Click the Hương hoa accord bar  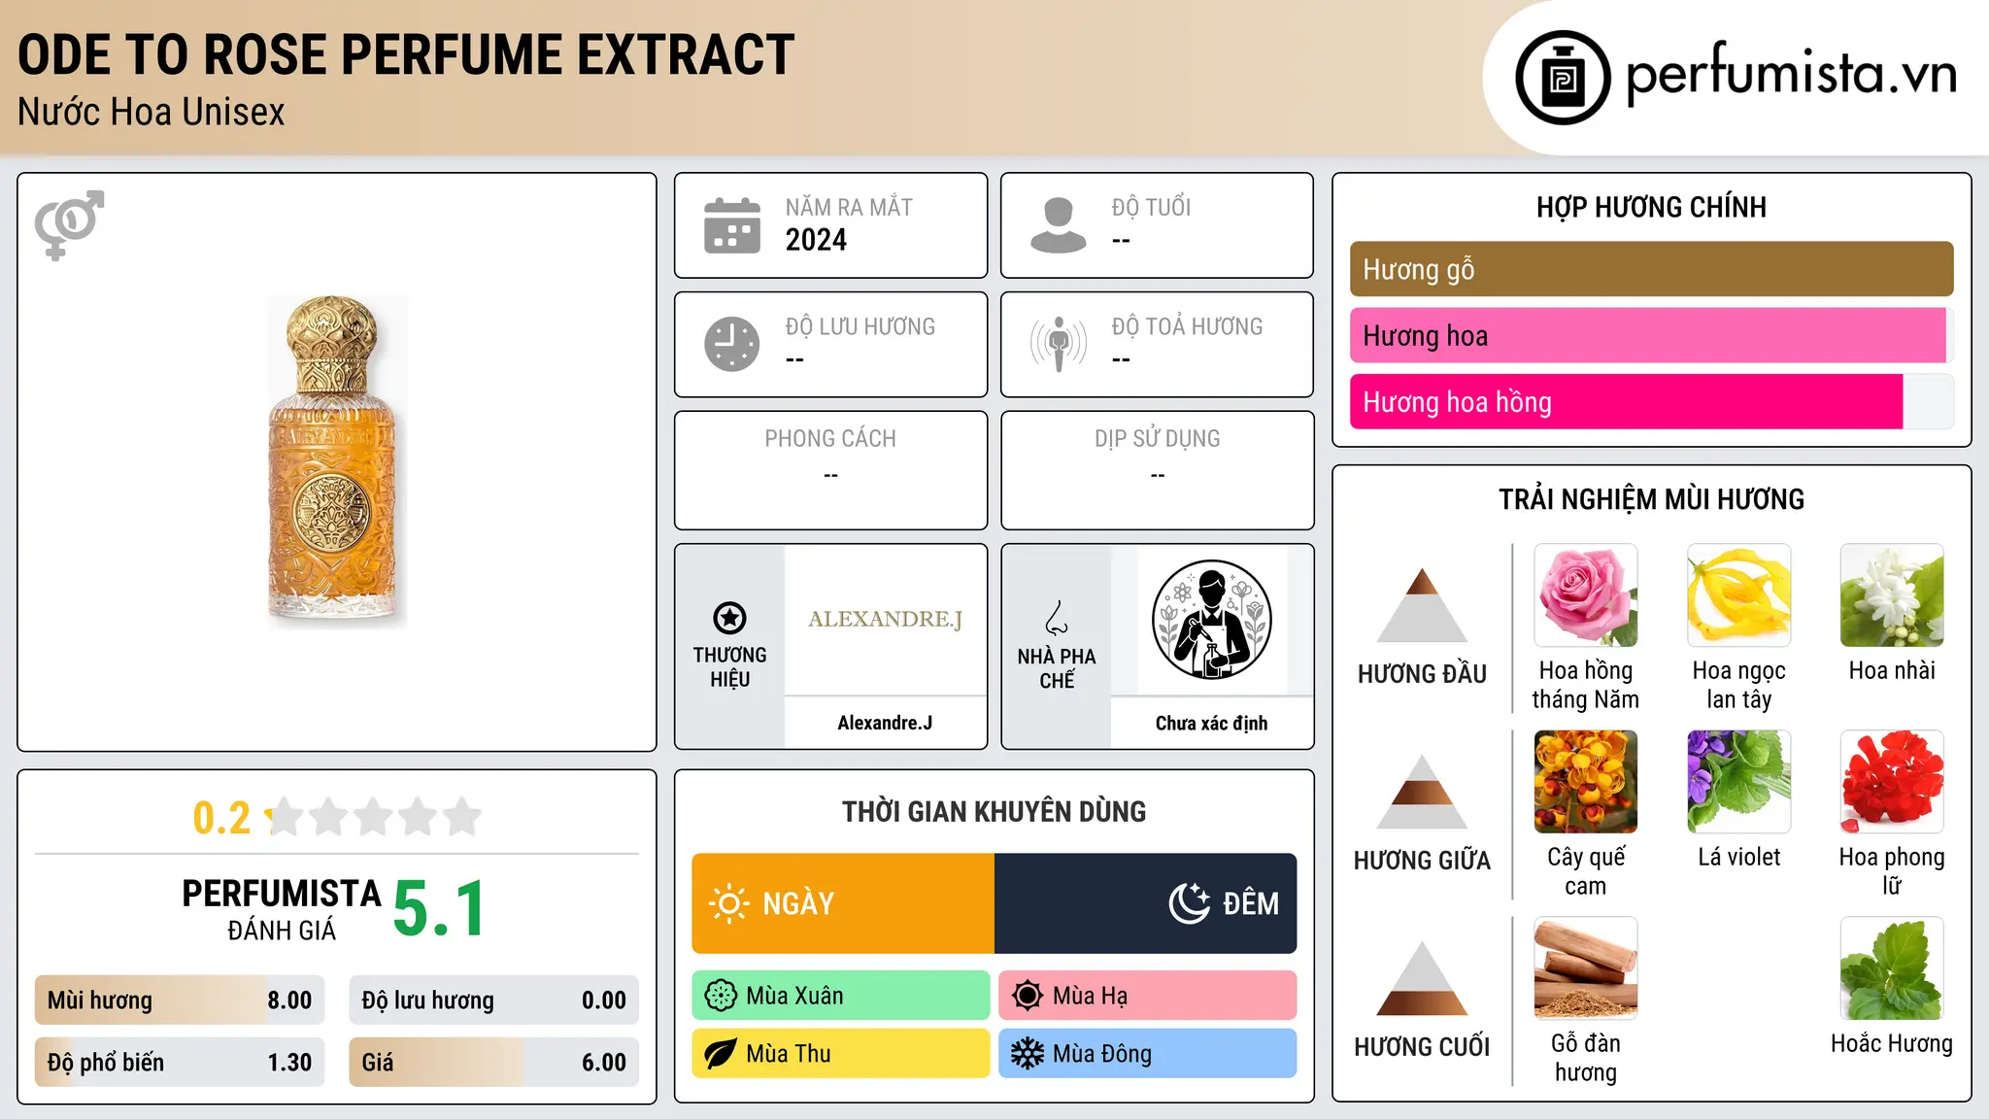[x=1651, y=335]
